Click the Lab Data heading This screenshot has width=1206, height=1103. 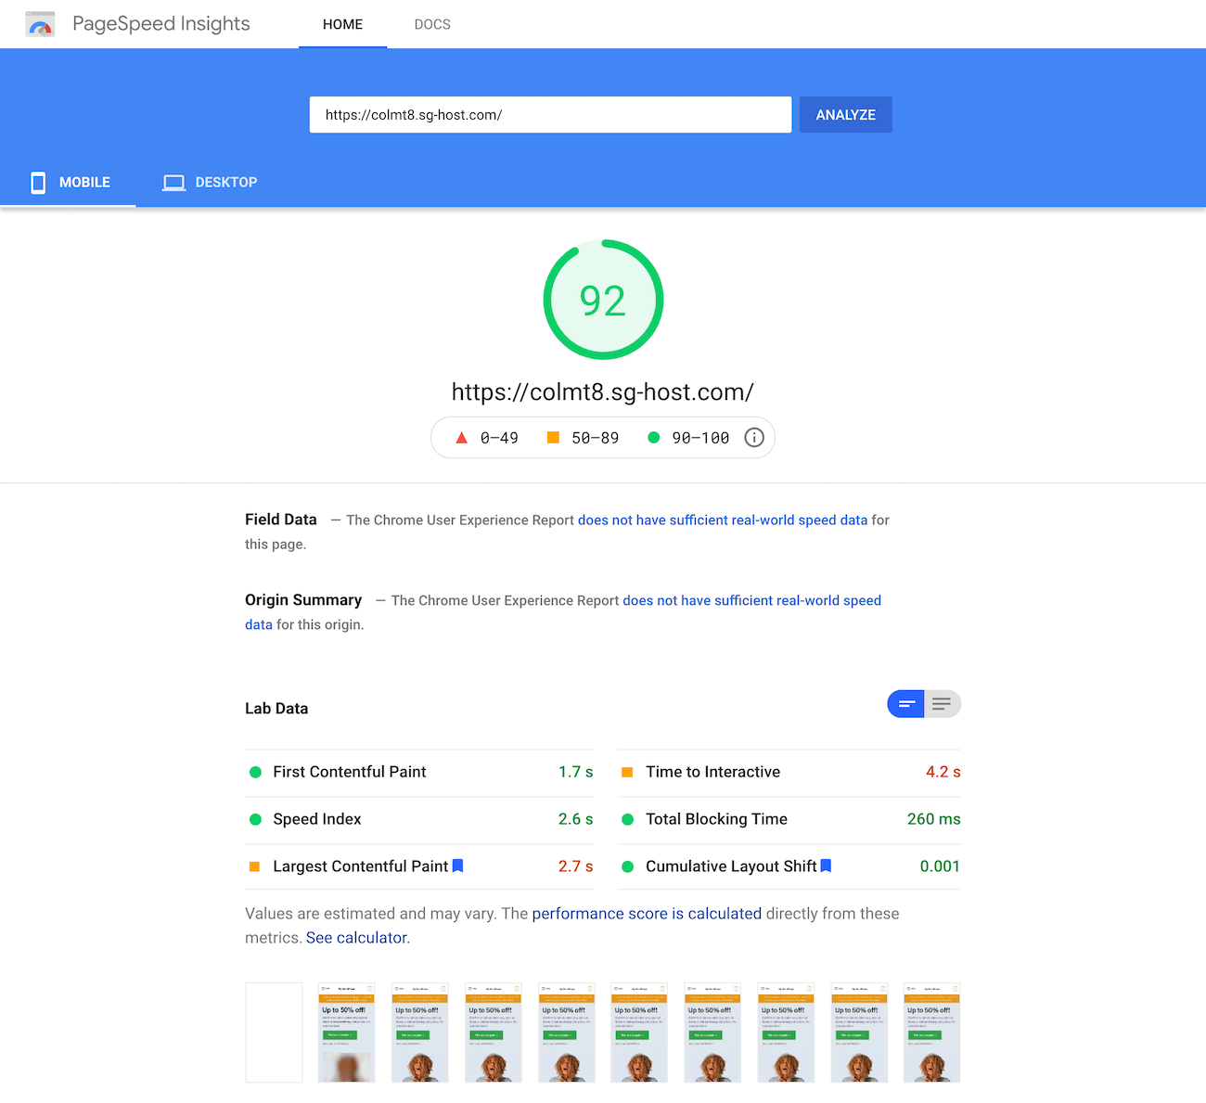point(276,709)
